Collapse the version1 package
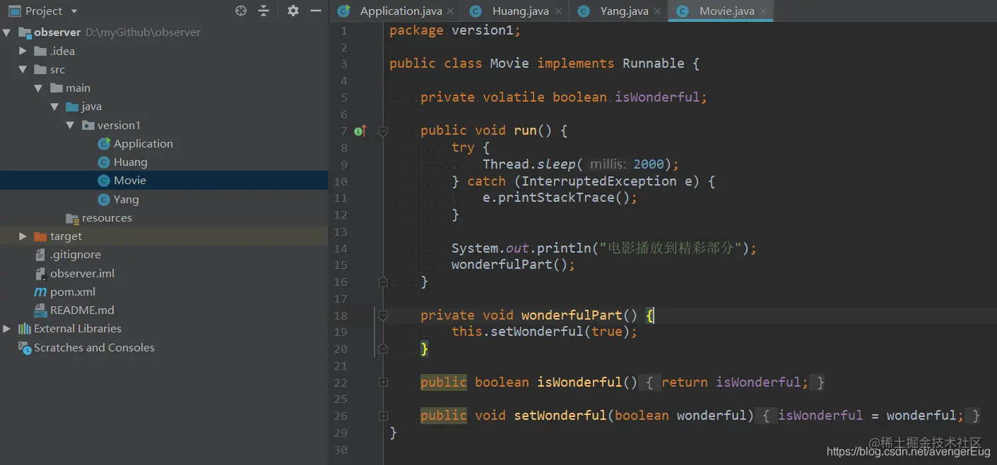 point(70,125)
